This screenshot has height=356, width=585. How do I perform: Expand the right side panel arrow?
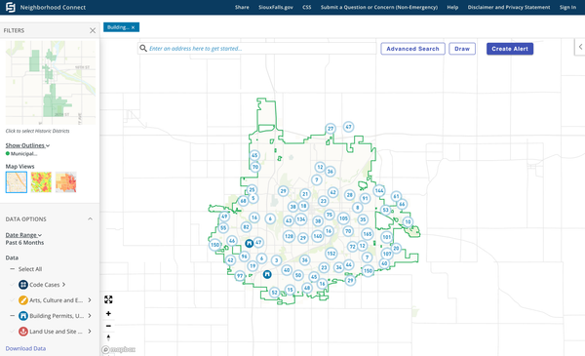(580, 47)
